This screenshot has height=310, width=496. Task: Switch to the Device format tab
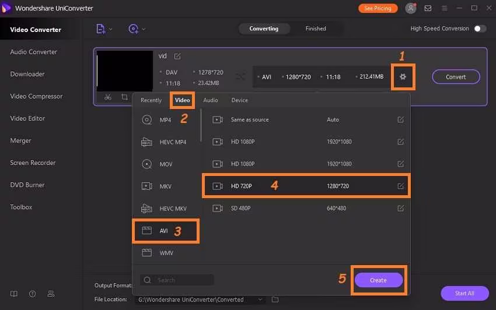239,100
